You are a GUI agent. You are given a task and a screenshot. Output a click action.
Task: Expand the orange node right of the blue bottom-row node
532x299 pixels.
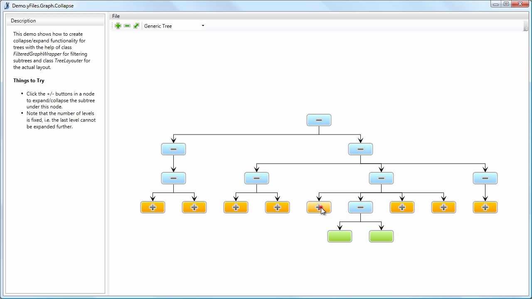point(402,207)
